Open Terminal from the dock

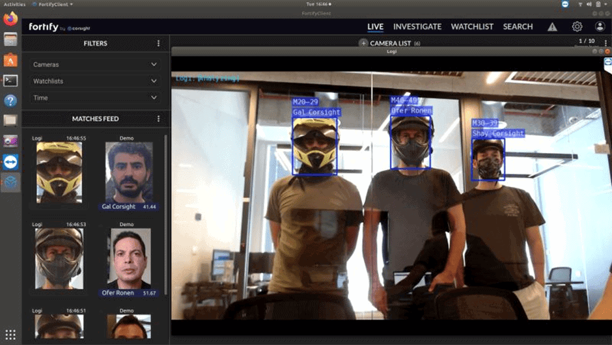point(10,81)
